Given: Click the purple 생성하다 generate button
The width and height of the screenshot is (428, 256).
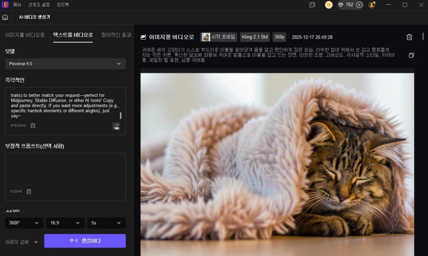Looking at the screenshot, I should coord(85,241).
